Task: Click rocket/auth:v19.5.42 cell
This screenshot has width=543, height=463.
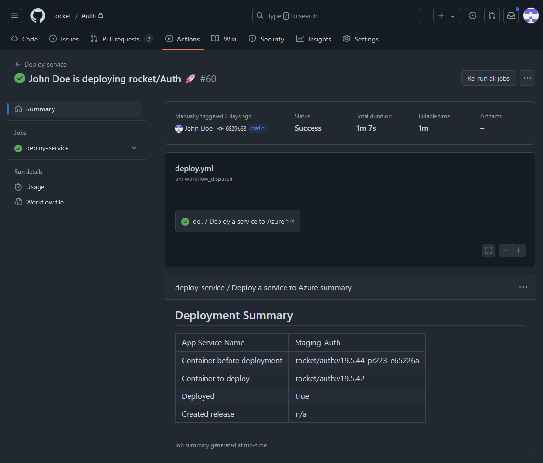Action: (x=357, y=379)
